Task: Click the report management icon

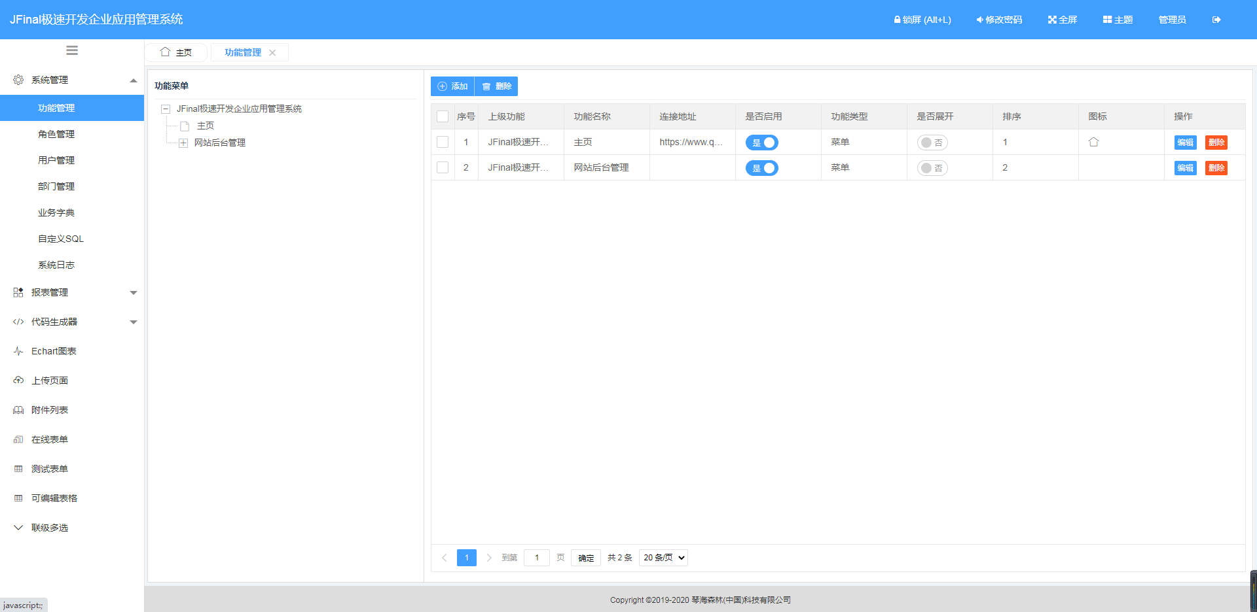Action: (x=18, y=292)
